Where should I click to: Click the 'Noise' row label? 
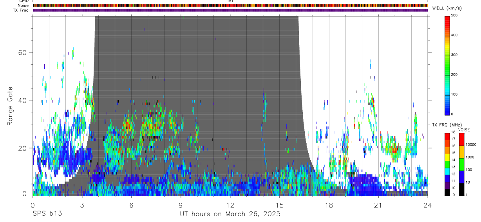click(x=23, y=5)
